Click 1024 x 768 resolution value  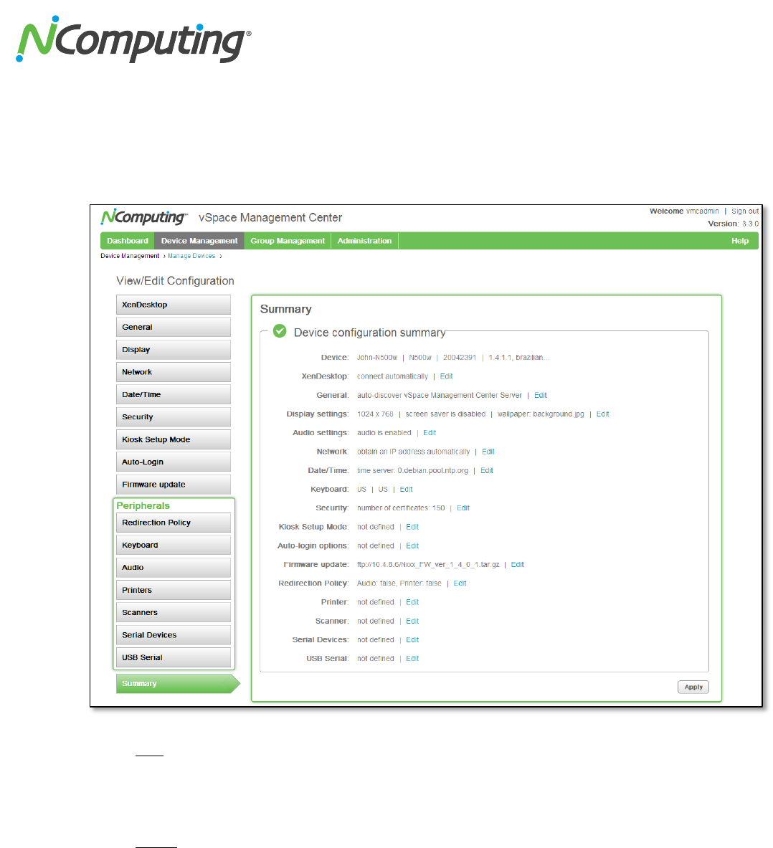[x=375, y=414]
